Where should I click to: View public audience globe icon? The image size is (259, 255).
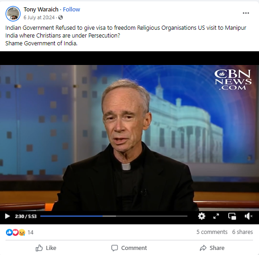(61, 17)
